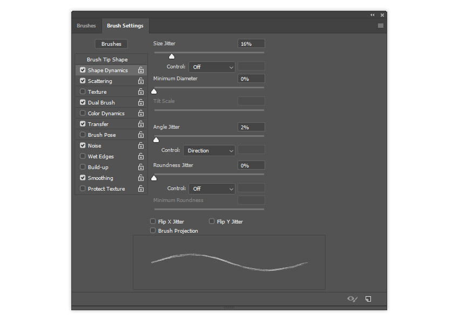
Task: Click the Minimum Diameter slider handle
Action: tap(154, 92)
